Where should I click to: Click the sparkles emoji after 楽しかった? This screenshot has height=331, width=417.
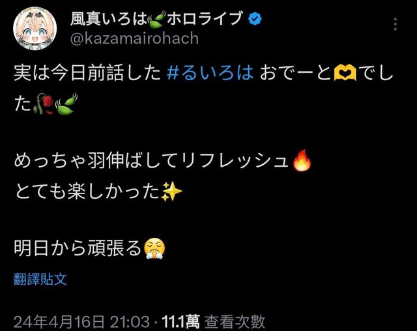171,192
